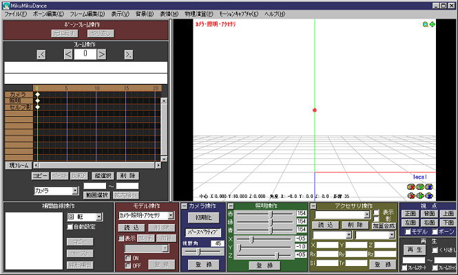Image resolution: width=458 pixels, height=275 pixels.
Task: Step back one frame with '<' button
Action: click(x=68, y=54)
